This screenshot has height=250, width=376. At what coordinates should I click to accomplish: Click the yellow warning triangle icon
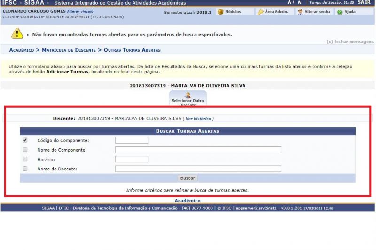[x=17, y=33]
